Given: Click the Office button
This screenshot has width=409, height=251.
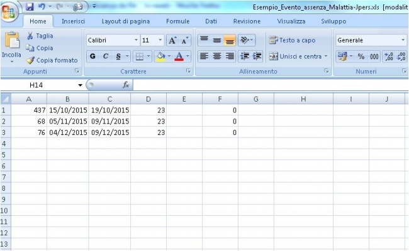Looking at the screenshot, I should [x=9, y=11].
